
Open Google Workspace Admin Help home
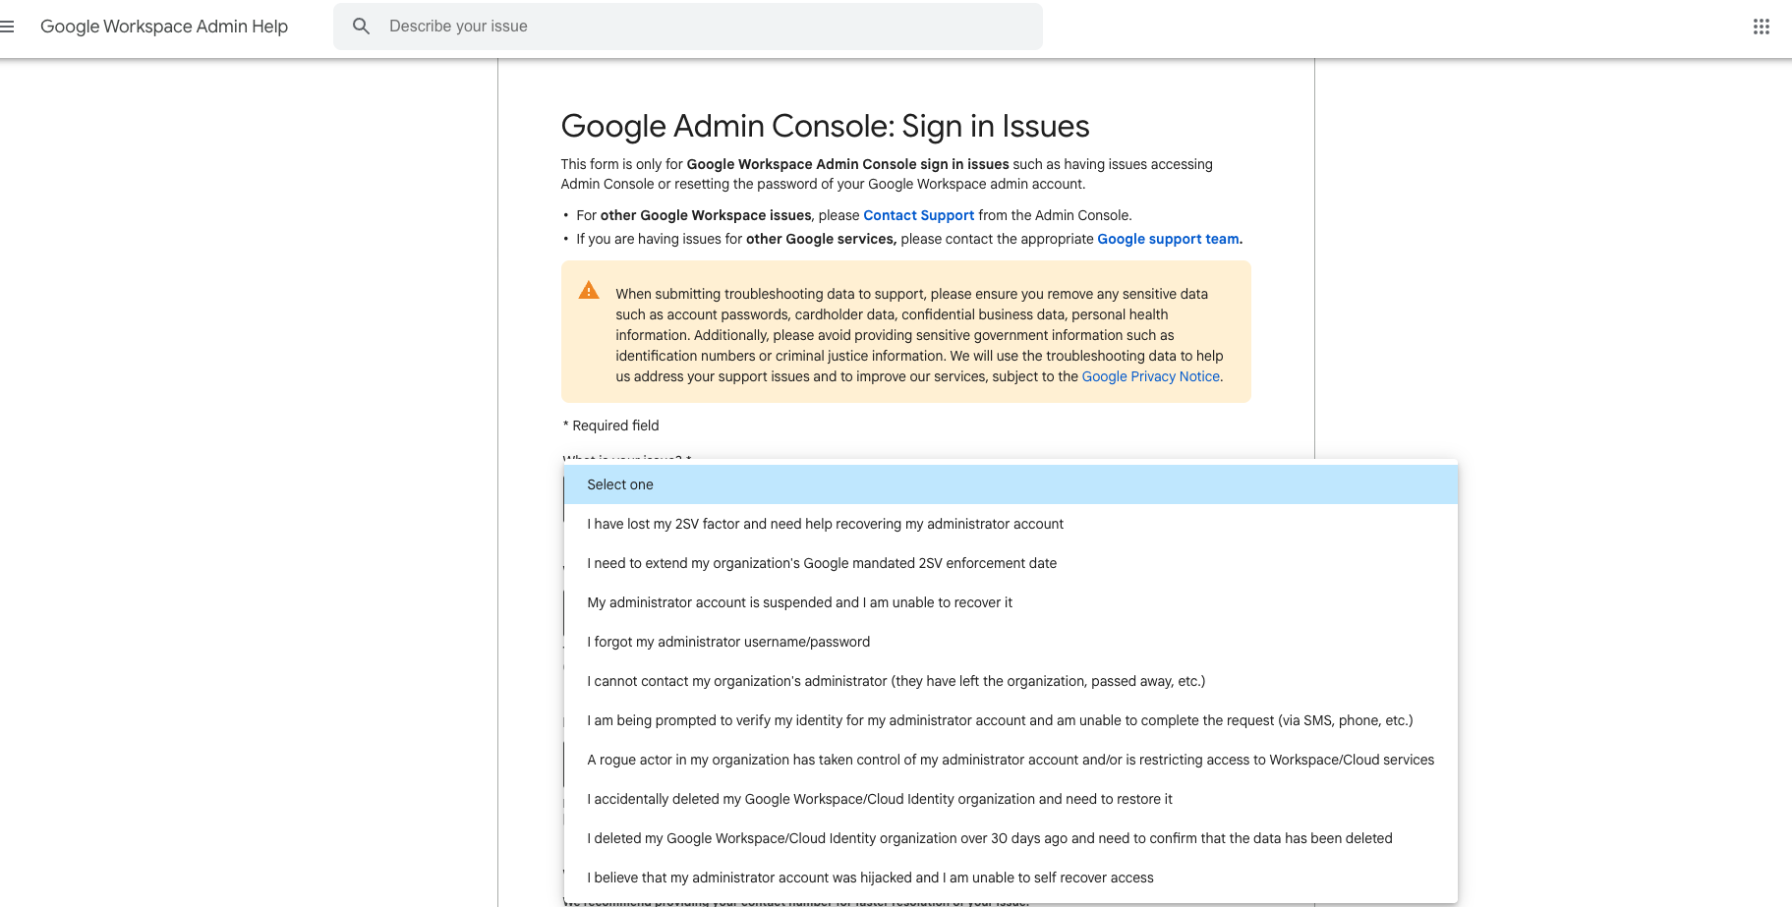coord(164,27)
